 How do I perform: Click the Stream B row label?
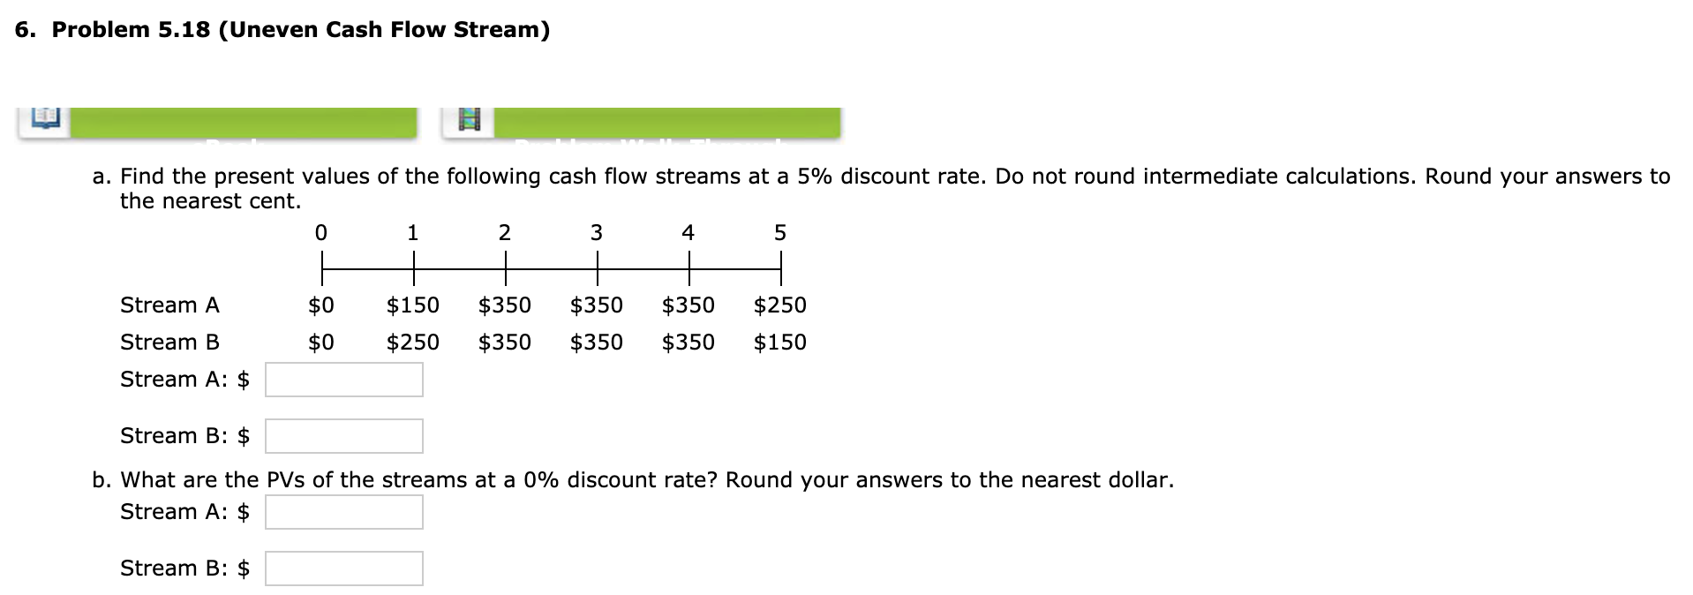[x=169, y=342]
